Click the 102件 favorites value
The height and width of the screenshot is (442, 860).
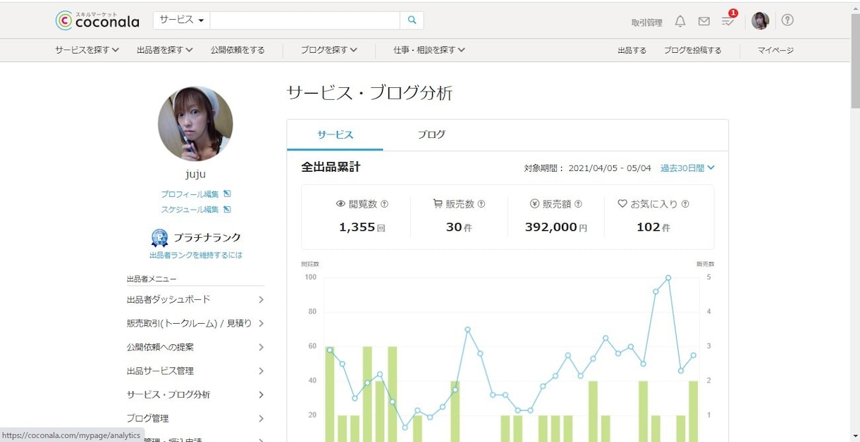point(653,227)
